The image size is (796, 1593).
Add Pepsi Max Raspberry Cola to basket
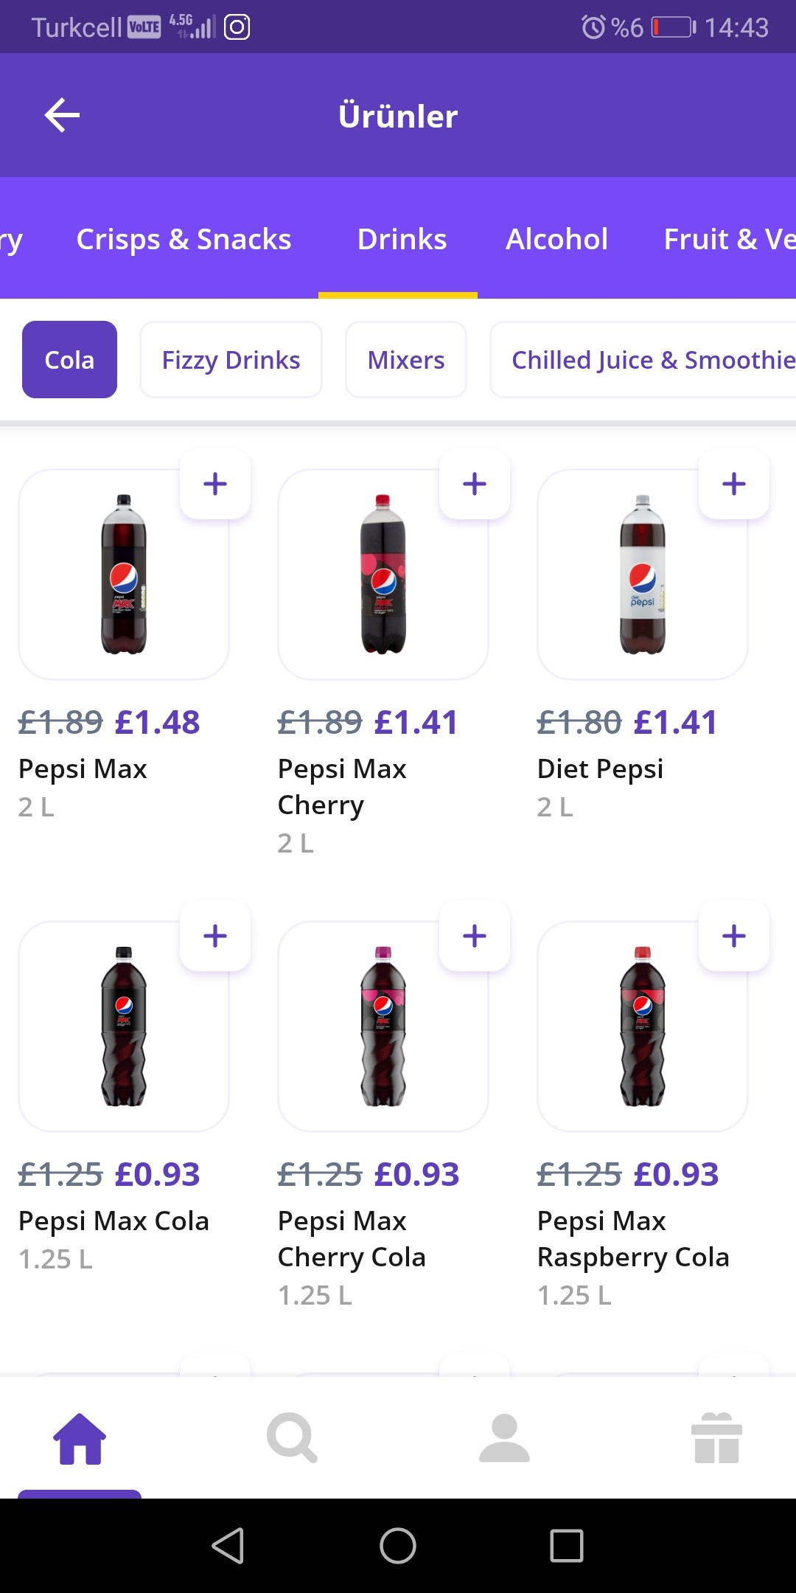point(734,936)
